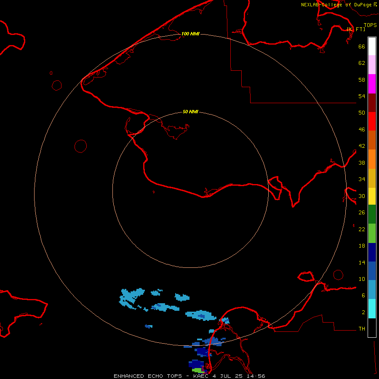Screen dimensions: 379x379
Task: Click the legend value 46
Action: [x=362, y=130]
